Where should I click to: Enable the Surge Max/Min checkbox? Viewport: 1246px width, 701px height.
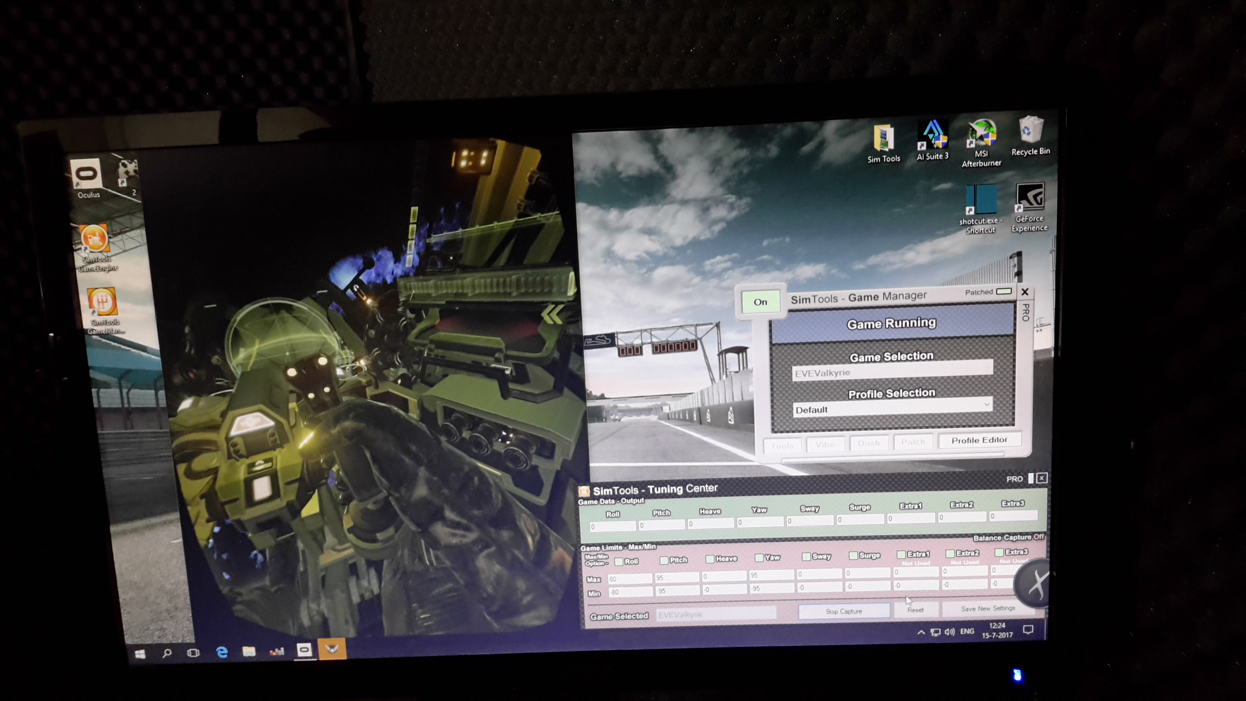[x=853, y=555]
